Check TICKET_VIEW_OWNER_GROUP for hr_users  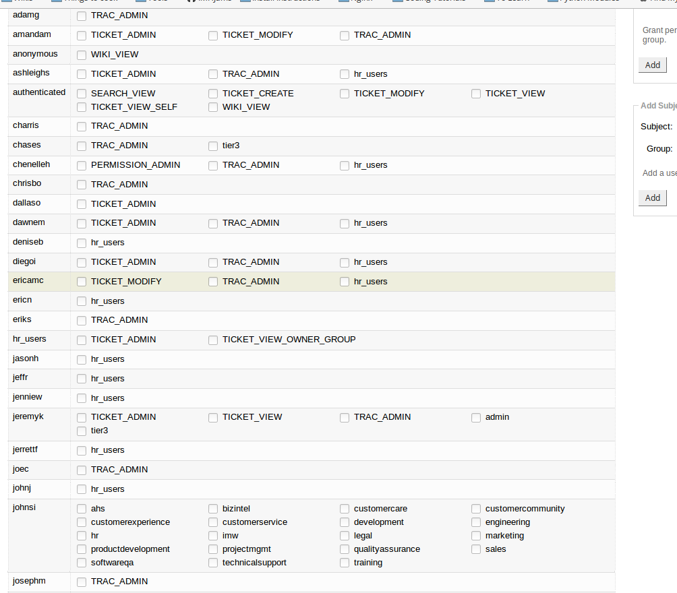(213, 340)
